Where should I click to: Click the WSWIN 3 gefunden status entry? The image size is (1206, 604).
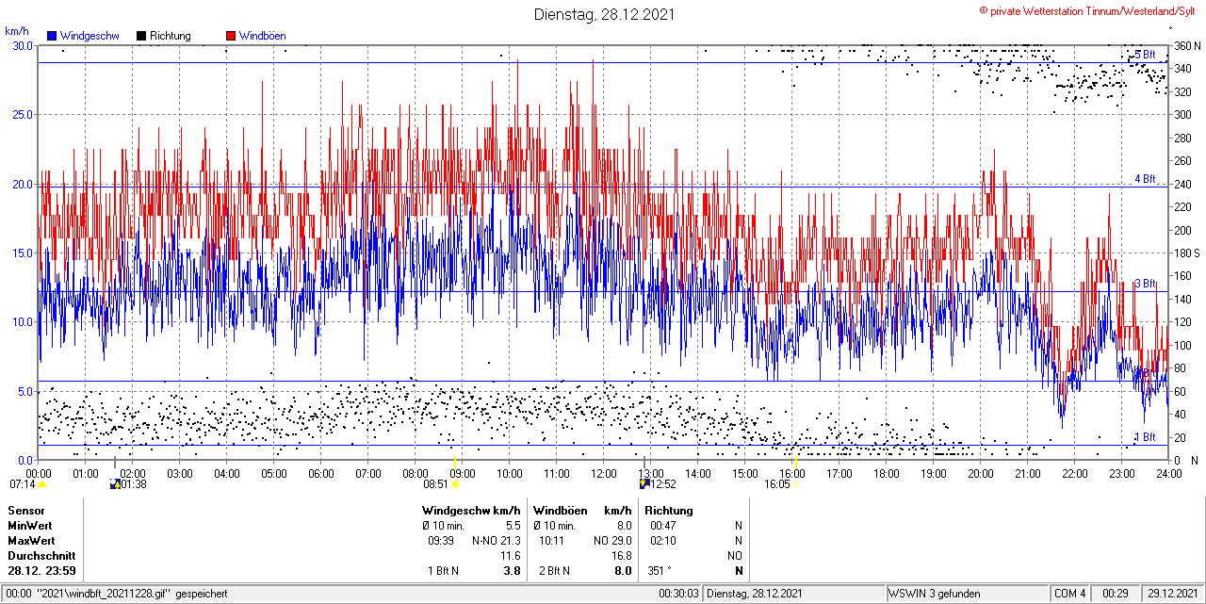[x=935, y=594]
